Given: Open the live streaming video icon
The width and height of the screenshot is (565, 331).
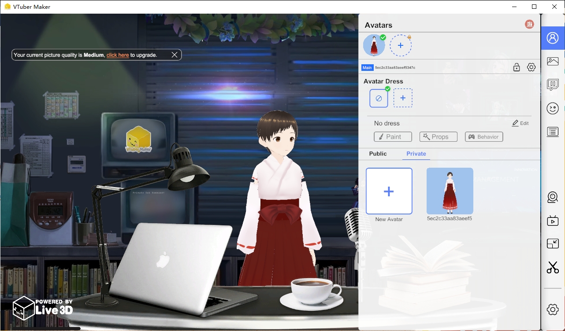Looking at the screenshot, I should (x=553, y=221).
